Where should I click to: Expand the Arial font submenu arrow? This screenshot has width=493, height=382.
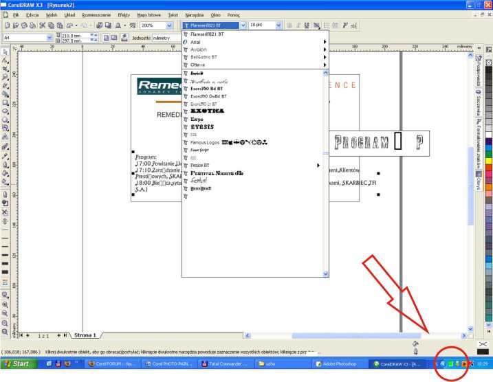324,42
